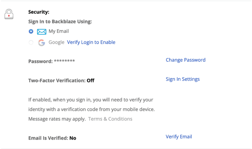Open Sign In Settings

(x=183, y=79)
